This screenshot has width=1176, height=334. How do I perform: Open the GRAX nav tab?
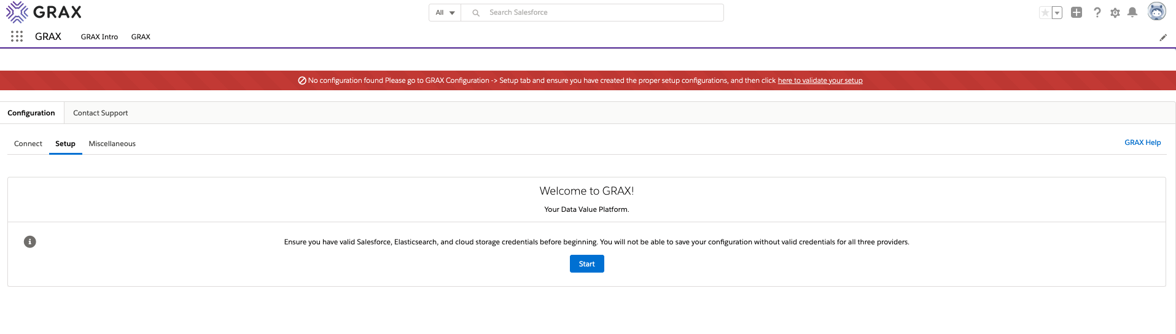(x=141, y=37)
